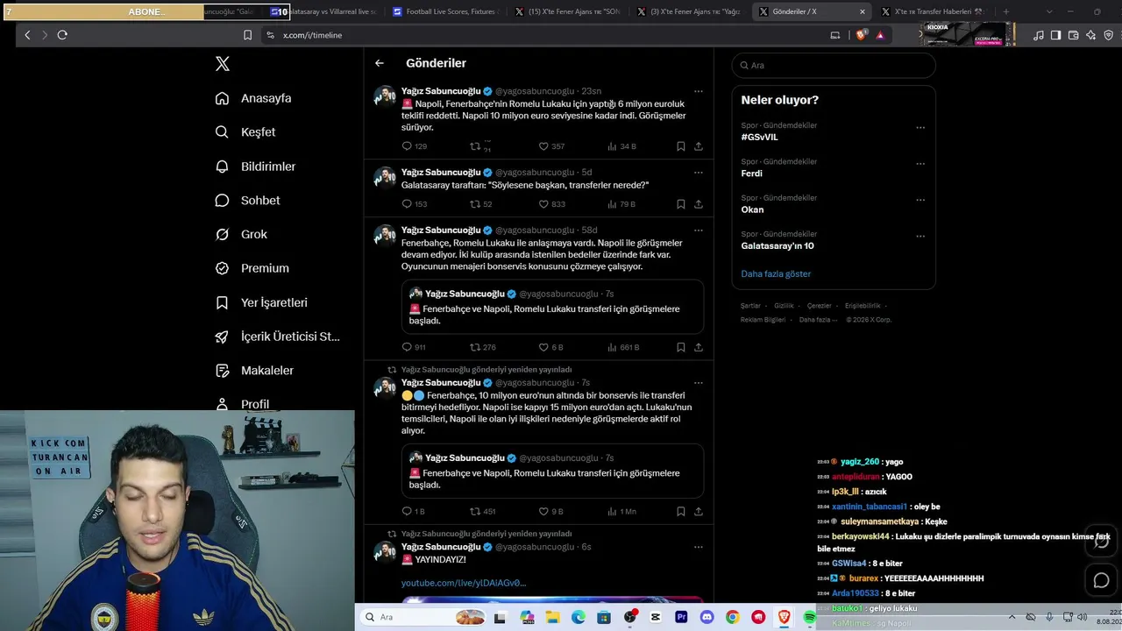
Task: Open Şartlar link in the footer
Action: point(750,306)
